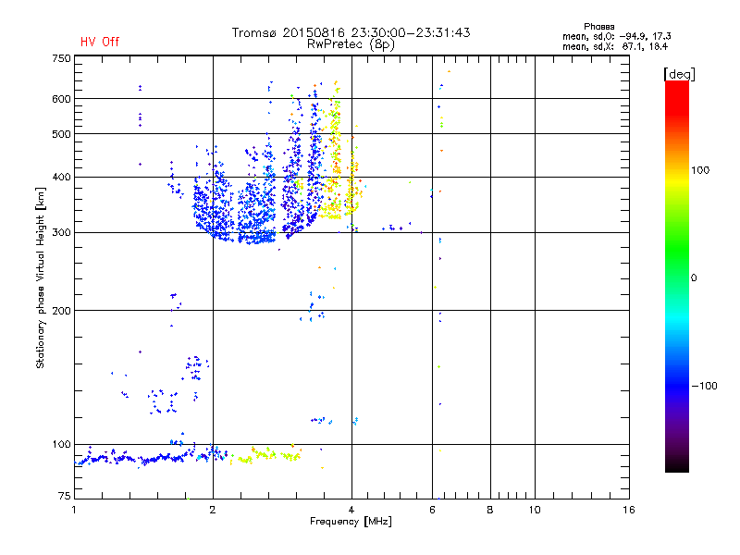The width and height of the screenshot is (740, 555).
Task: Click the x-axis tick label '16'
Action: click(x=629, y=510)
